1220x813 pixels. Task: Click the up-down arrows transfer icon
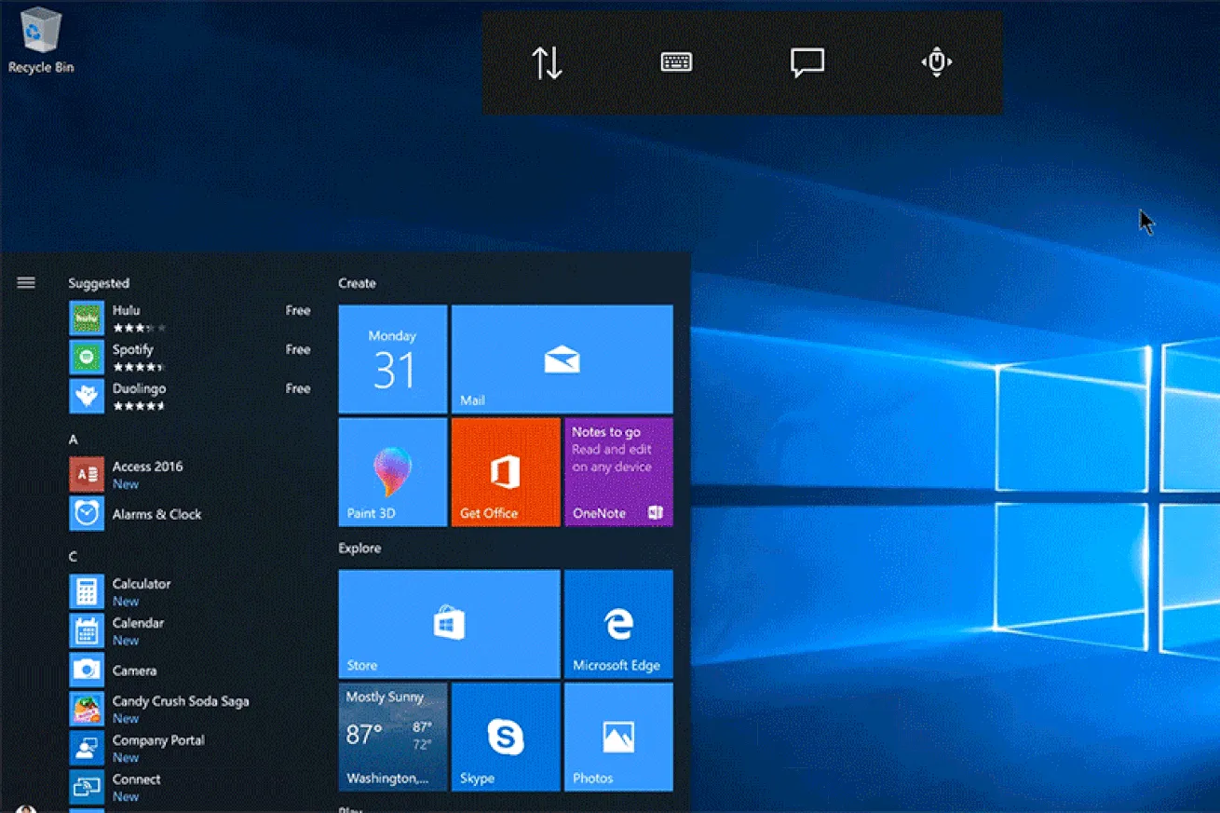pos(547,62)
